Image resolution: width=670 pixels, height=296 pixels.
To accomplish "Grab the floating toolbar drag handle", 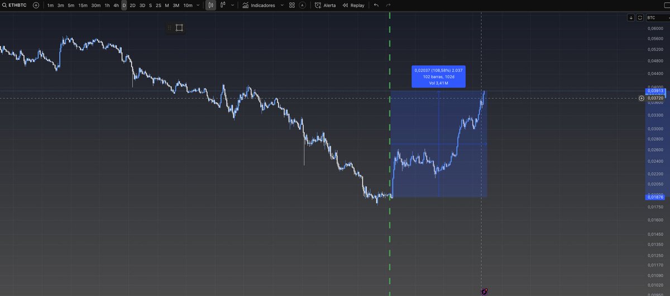I will [x=169, y=27].
